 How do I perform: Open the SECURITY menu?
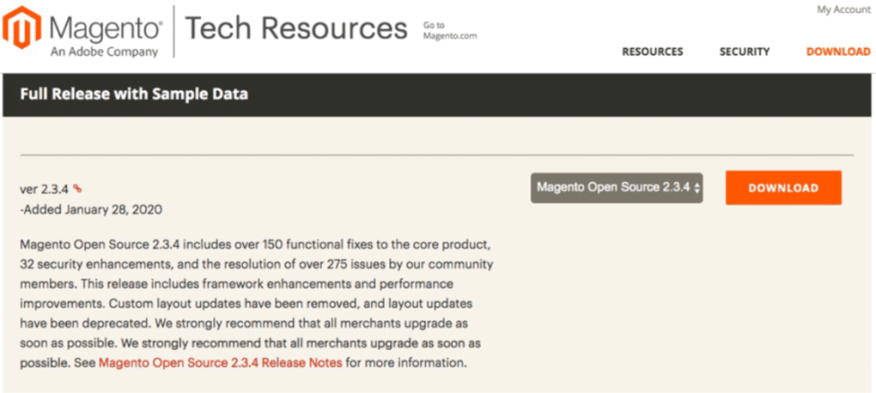(744, 51)
